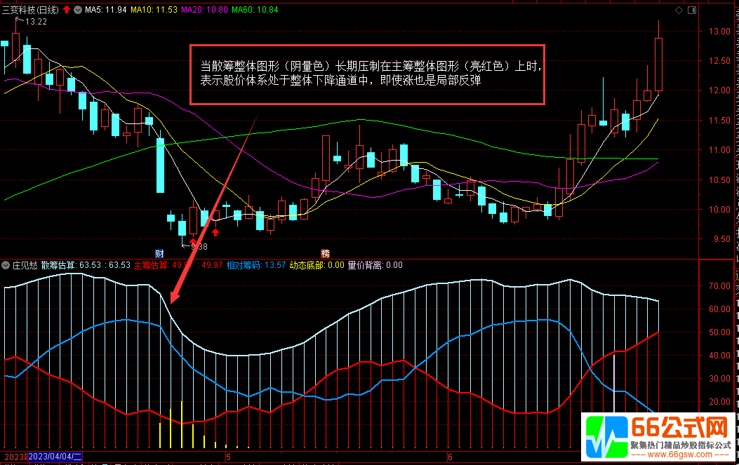Click the 12.50 price axis label
Screen dimensions: 739x465
[x=719, y=61]
